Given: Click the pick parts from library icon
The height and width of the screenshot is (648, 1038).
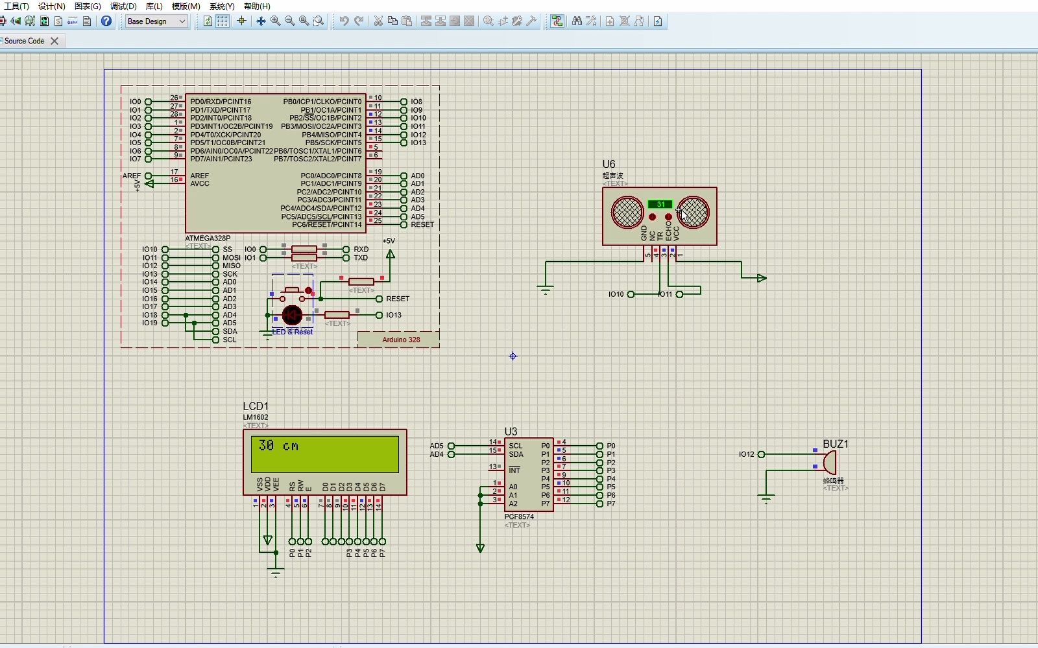Looking at the screenshot, I should tap(489, 21).
